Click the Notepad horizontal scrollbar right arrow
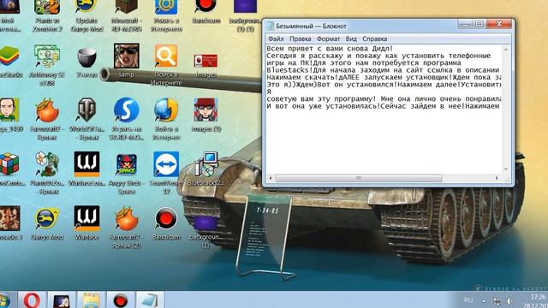 tap(497, 178)
